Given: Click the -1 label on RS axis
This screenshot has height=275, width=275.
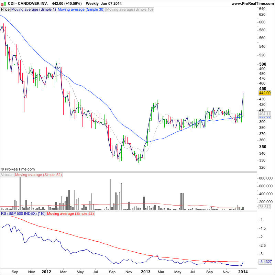Looking at the screenshot, I should pyautogui.click(x=261, y=220).
